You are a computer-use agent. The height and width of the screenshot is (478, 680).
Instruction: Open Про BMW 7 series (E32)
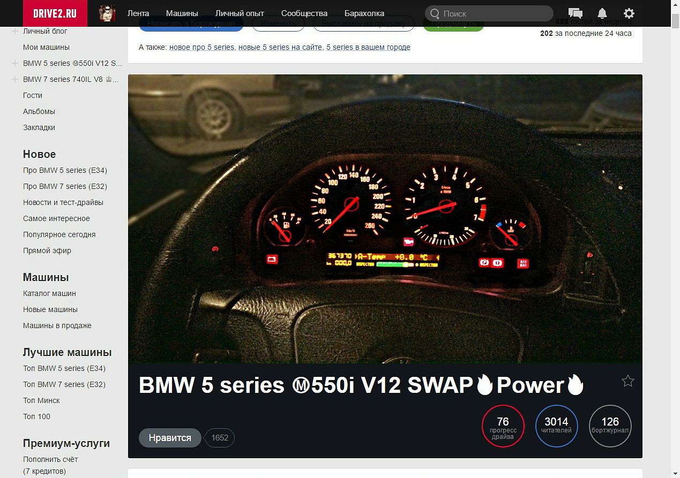65,186
